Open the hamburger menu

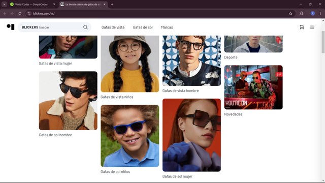pyautogui.click(x=312, y=27)
